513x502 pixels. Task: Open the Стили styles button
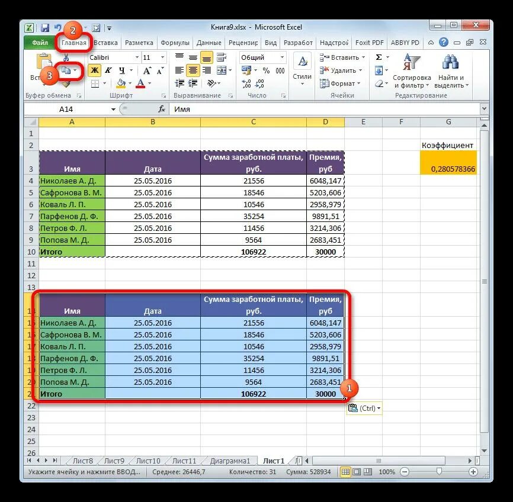pos(302,70)
